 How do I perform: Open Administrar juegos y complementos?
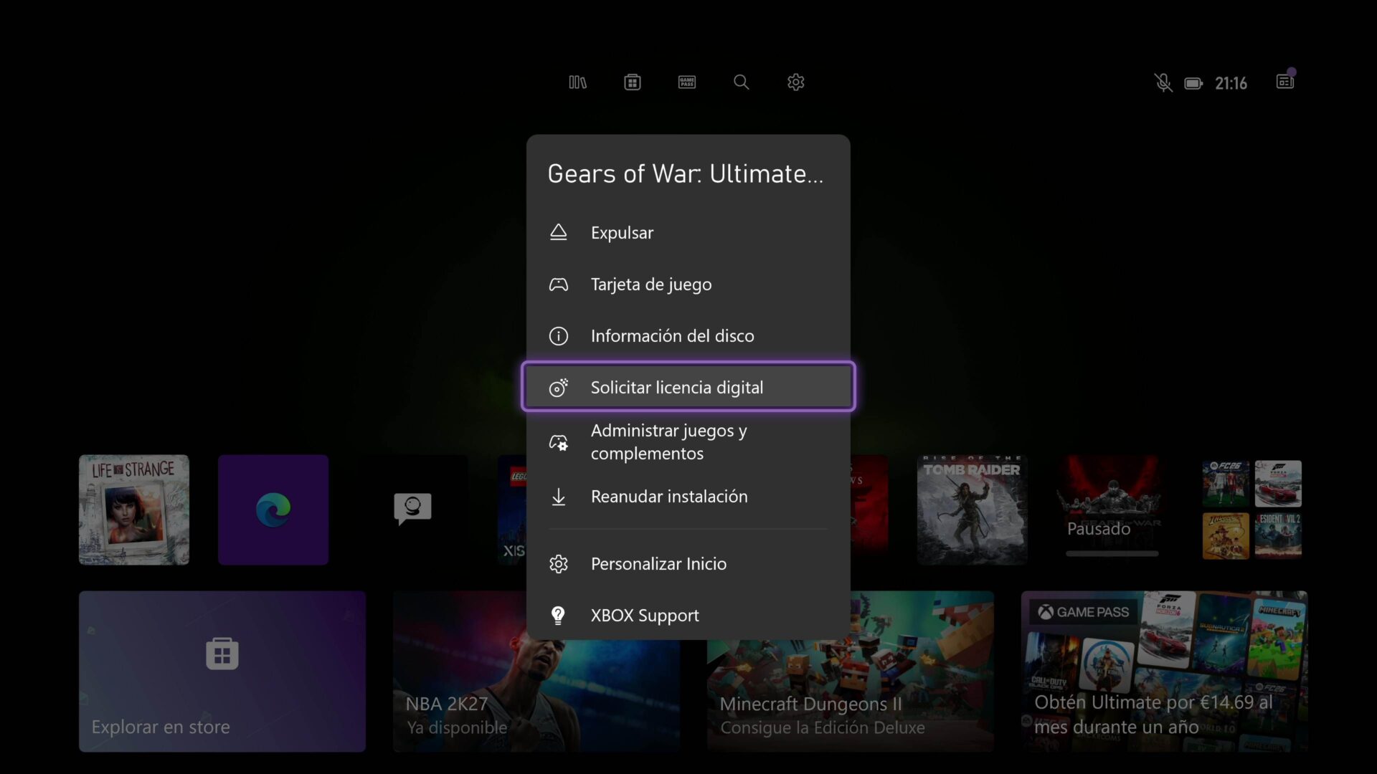(x=688, y=442)
